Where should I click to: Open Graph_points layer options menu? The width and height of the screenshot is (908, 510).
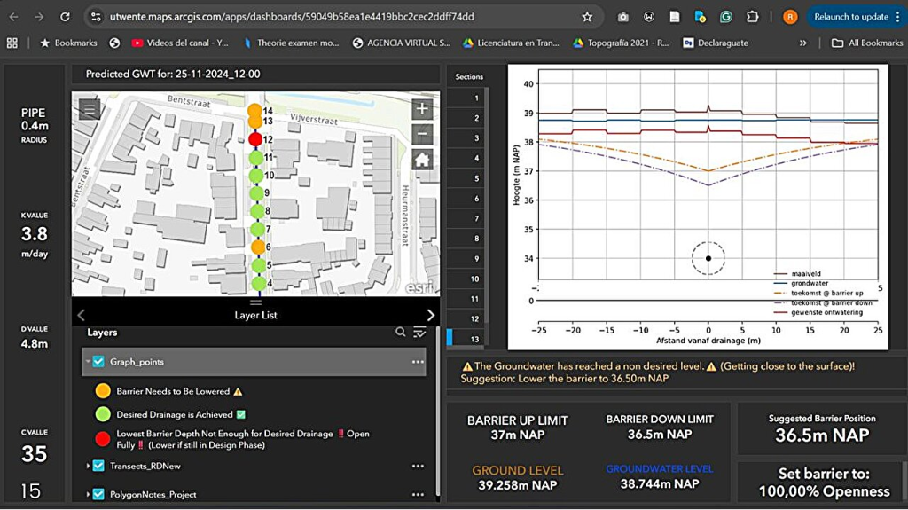point(418,362)
